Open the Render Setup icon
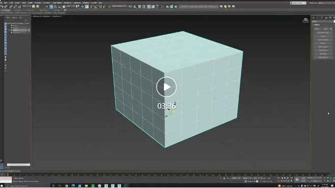 [167, 7]
